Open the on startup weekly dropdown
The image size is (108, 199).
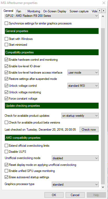(x=80, y=116)
